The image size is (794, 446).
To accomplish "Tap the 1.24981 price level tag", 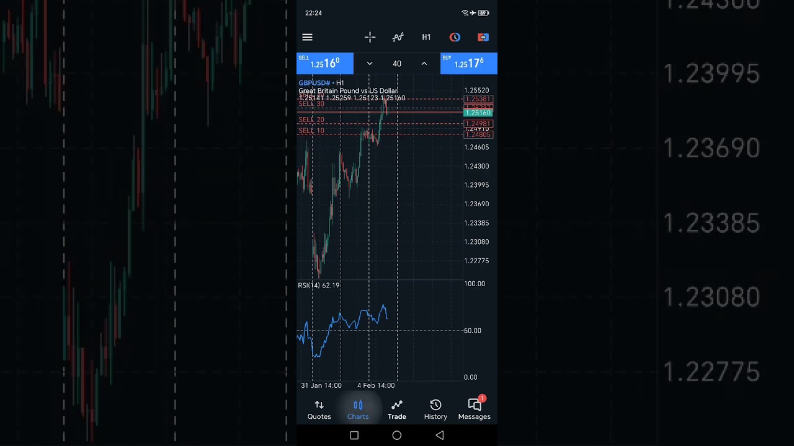I will click(x=478, y=124).
